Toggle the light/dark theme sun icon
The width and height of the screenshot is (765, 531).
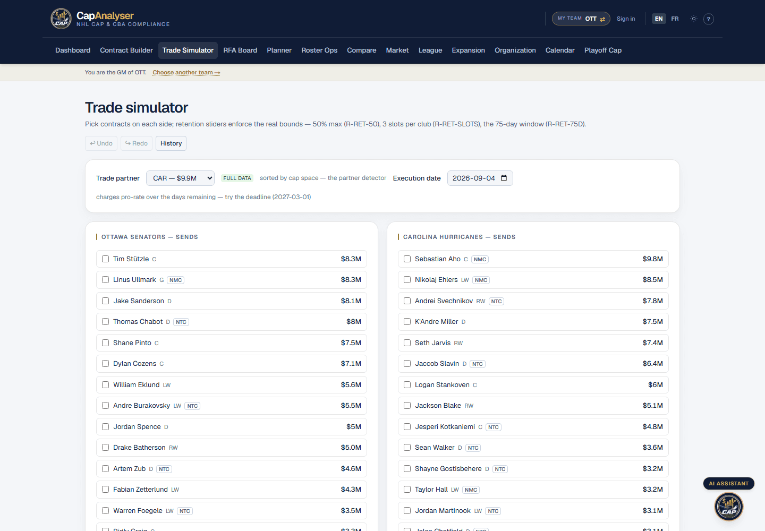point(693,19)
